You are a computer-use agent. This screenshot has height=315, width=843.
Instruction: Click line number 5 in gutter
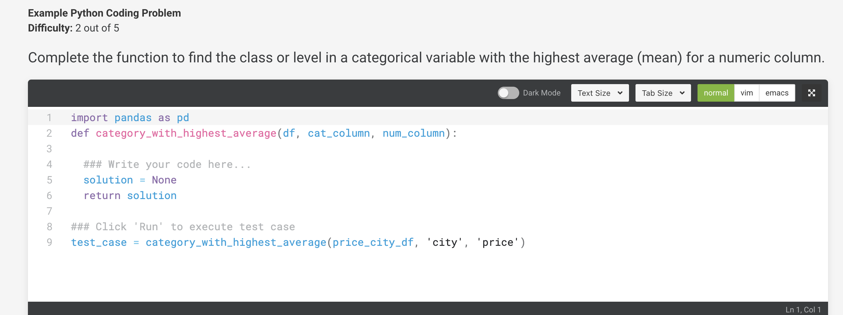[49, 180]
